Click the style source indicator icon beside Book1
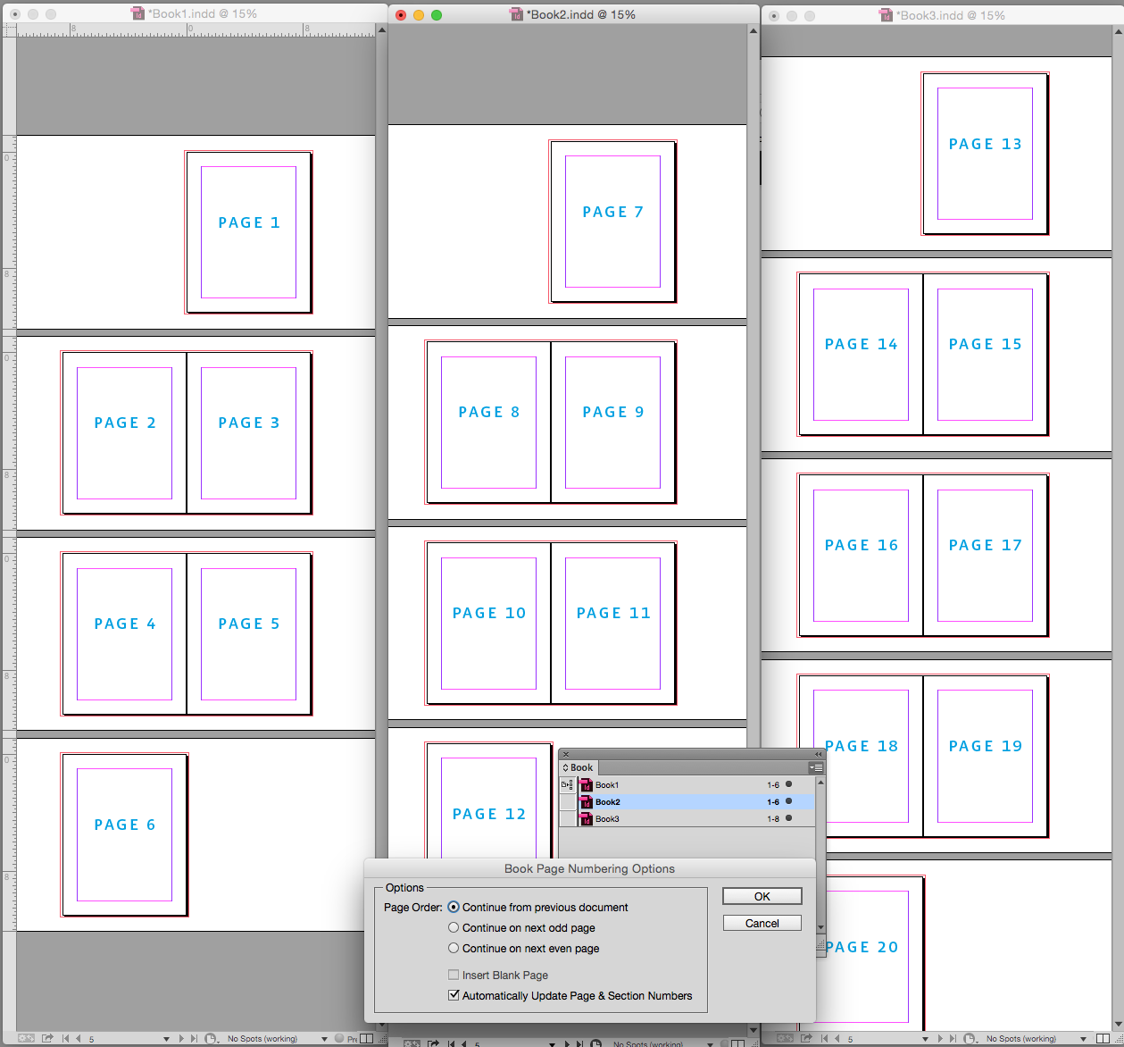 tap(568, 784)
